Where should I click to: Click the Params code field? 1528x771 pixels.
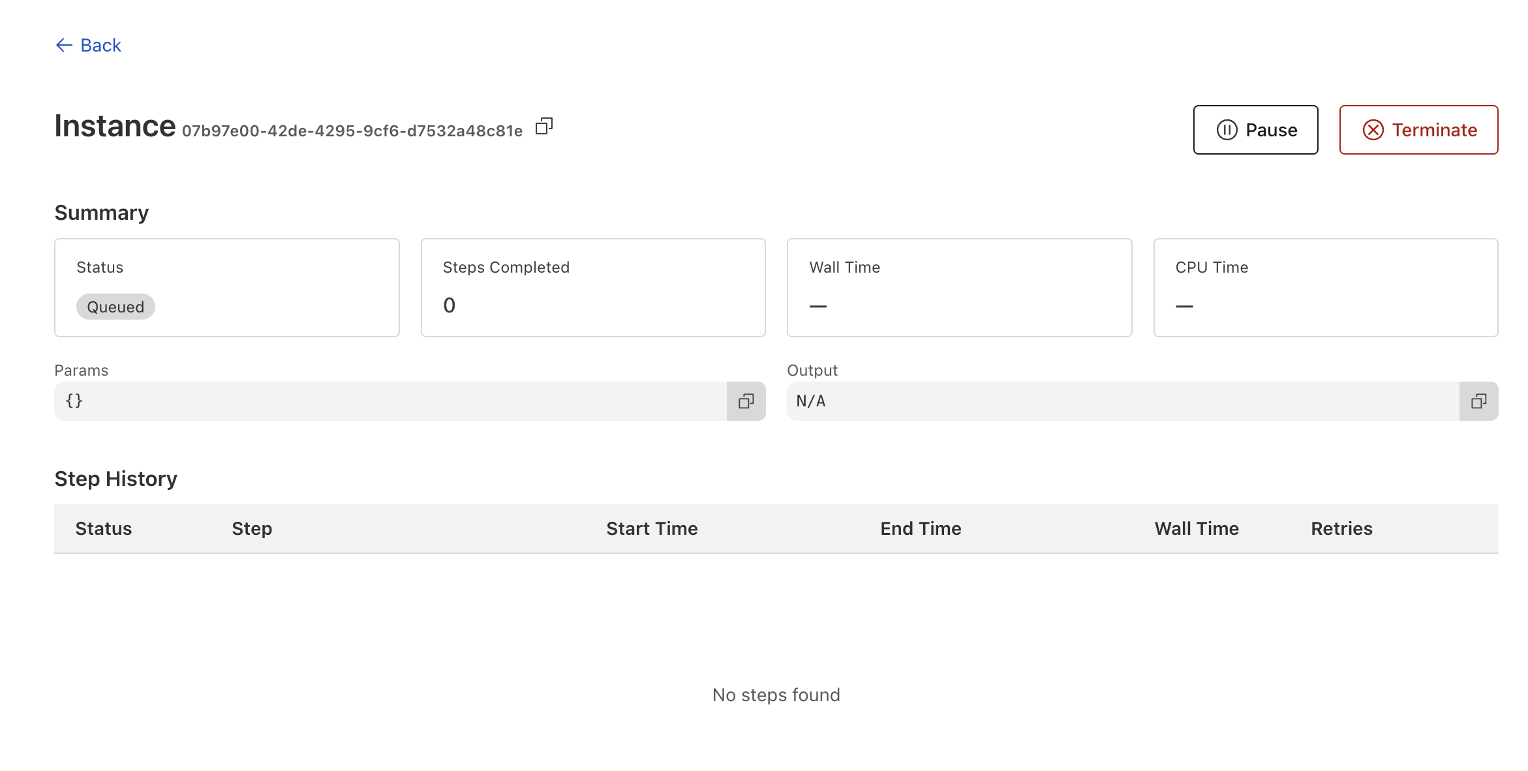point(390,401)
